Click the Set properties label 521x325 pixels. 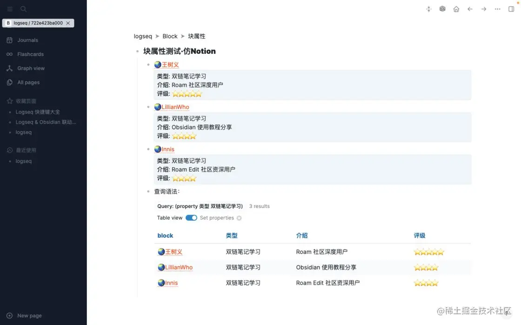[x=217, y=218]
